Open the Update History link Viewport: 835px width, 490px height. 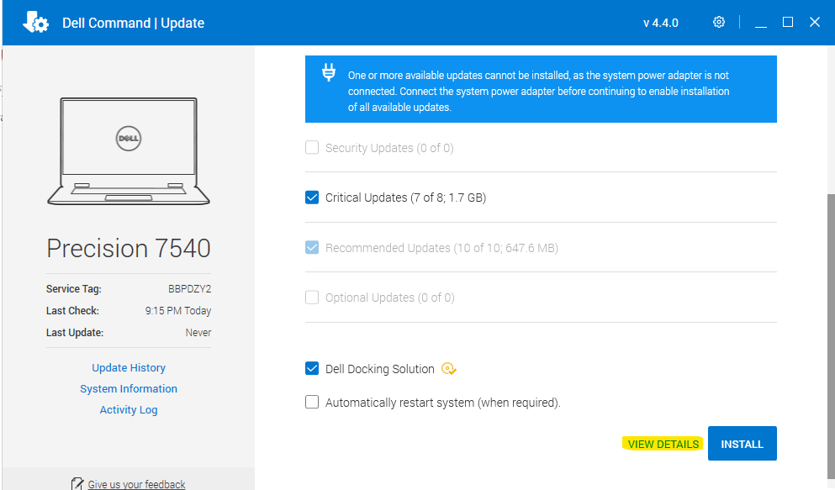click(x=129, y=368)
